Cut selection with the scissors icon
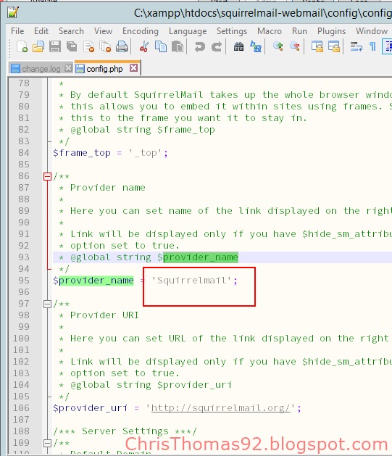 pos(144,46)
